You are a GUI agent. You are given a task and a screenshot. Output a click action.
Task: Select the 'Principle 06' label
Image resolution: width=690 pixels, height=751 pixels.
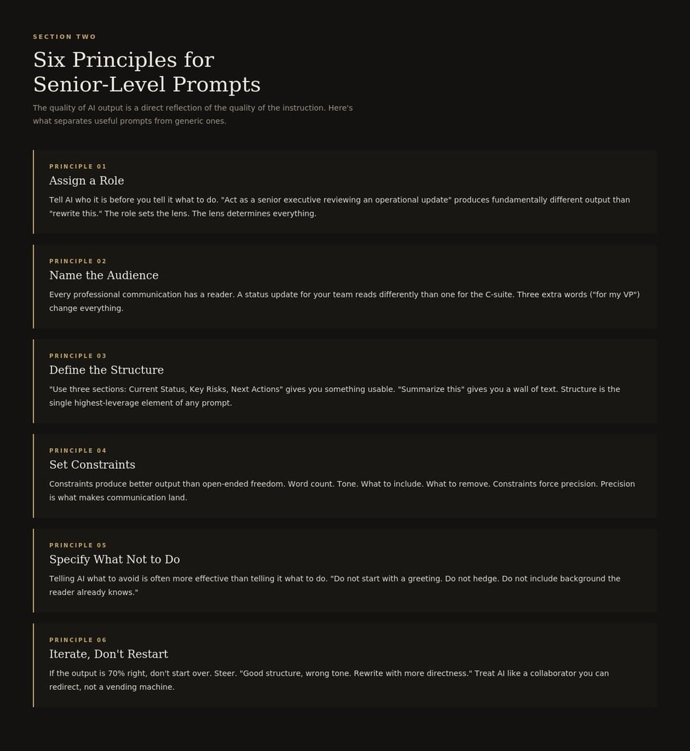pyautogui.click(x=78, y=640)
